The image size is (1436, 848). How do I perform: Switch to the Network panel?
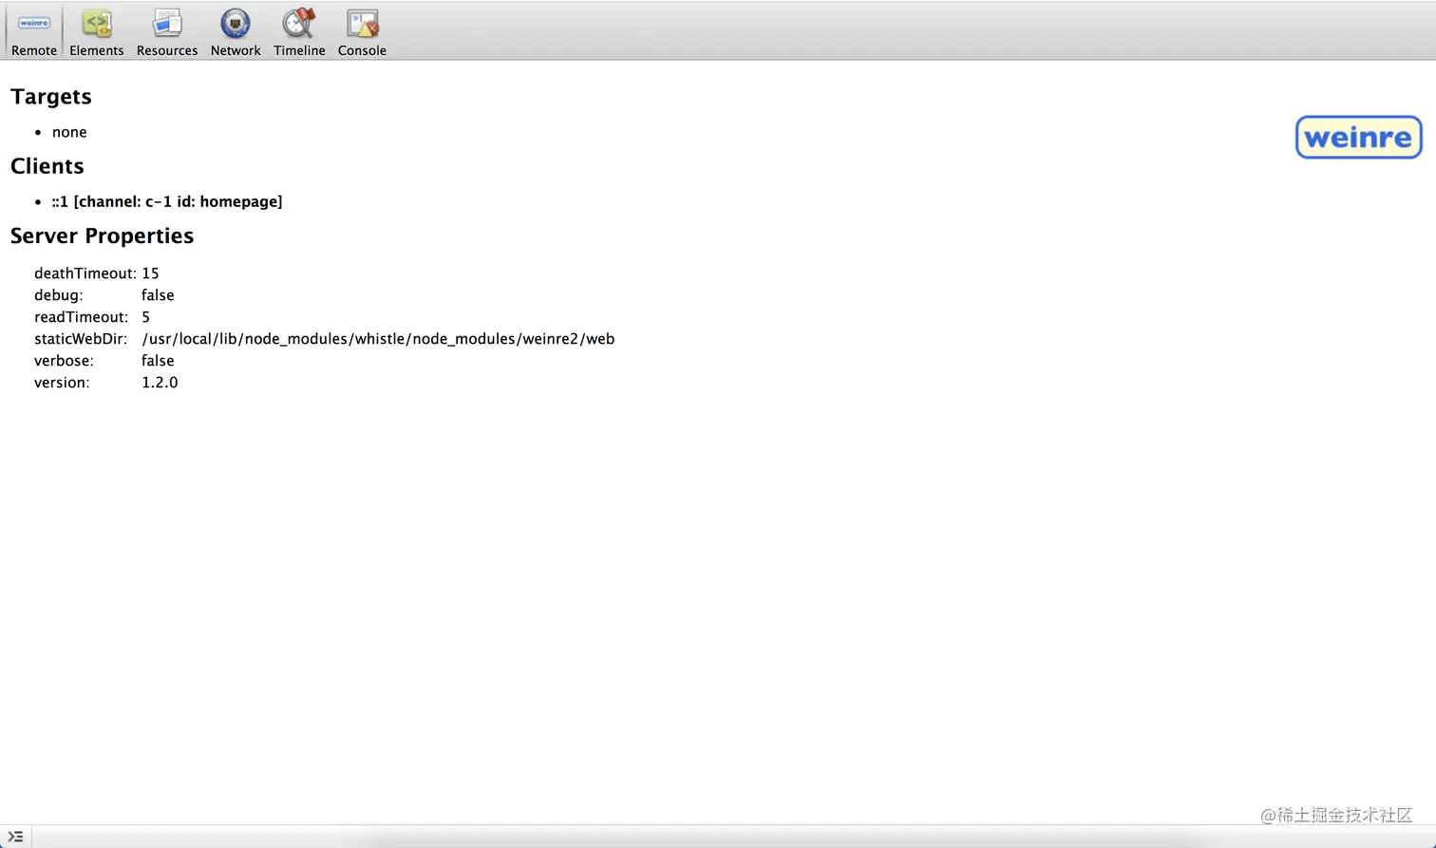[x=236, y=32]
